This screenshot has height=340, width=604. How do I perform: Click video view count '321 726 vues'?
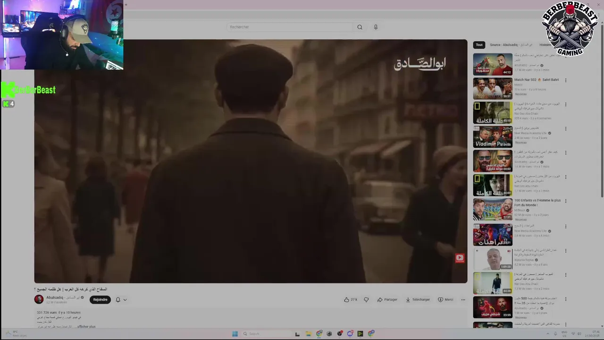click(47, 312)
